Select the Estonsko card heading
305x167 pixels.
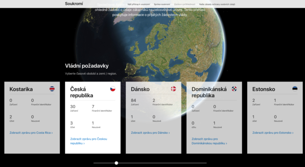(x=263, y=89)
